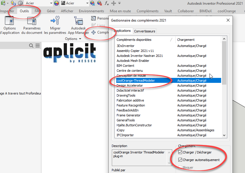Open the Acier material dropdown

point(51,3)
